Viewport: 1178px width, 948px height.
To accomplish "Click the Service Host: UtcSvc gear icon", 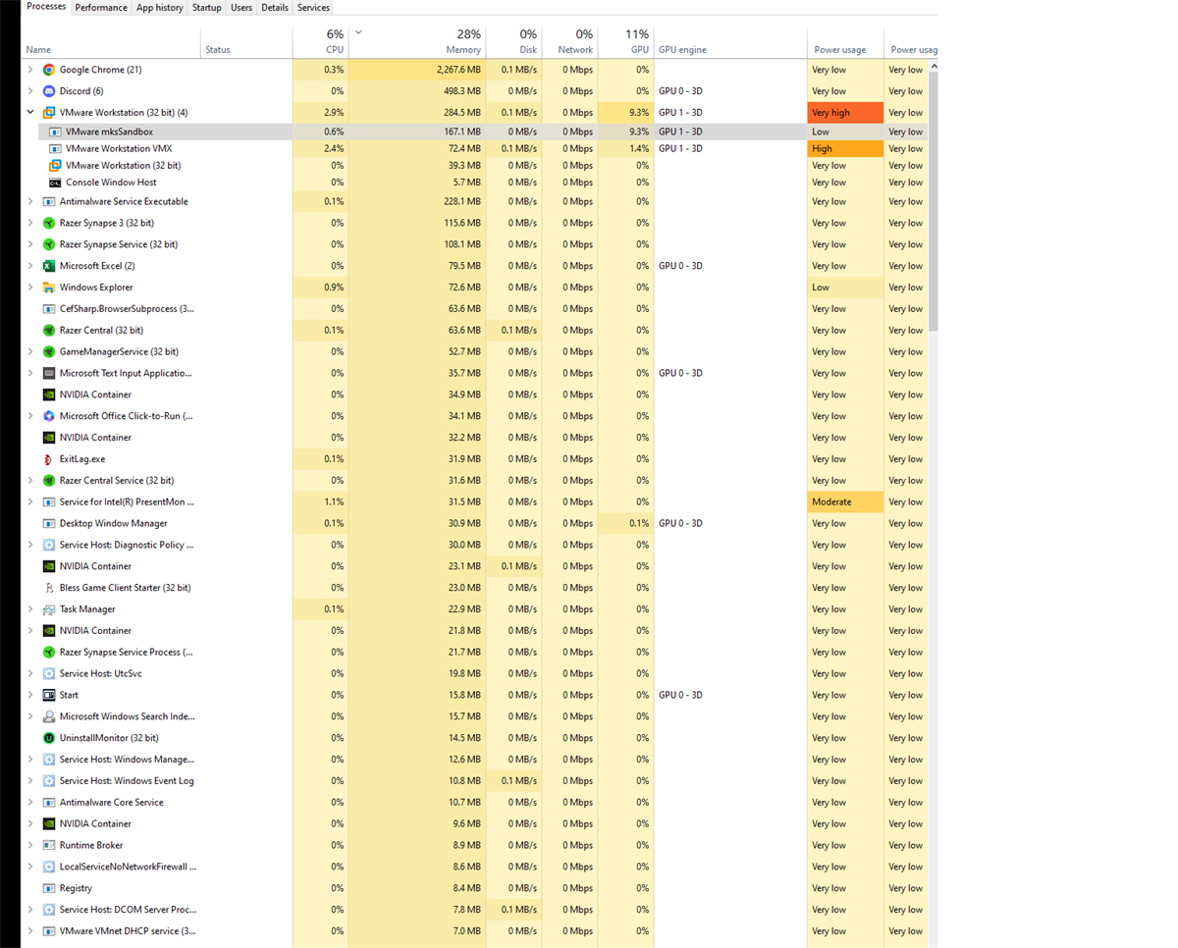I will pos(49,673).
